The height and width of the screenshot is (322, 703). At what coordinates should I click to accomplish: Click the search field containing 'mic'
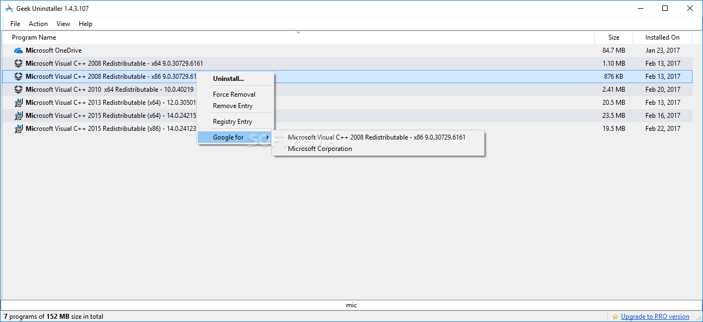click(x=351, y=305)
